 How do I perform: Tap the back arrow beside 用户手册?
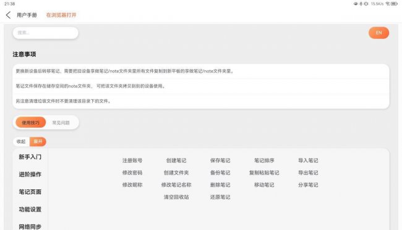tap(8, 15)
